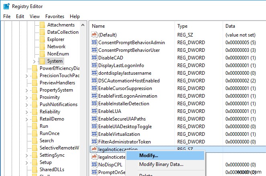Click the EnableUIADesktopToggle DWORD icon
266x176 pixels.
[94, 127]
